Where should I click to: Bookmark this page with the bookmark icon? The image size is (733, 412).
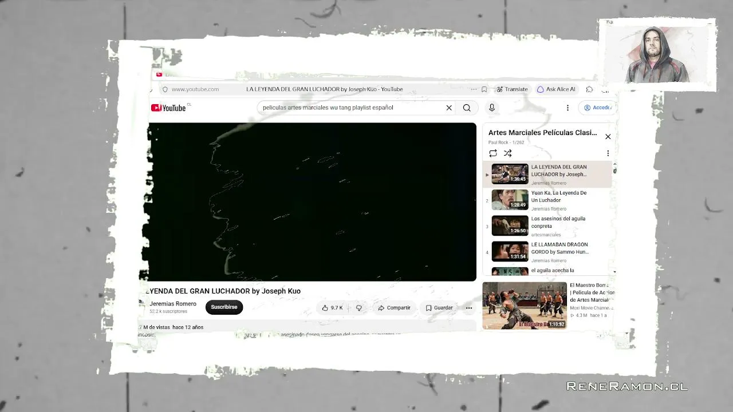tap(484, 89)
